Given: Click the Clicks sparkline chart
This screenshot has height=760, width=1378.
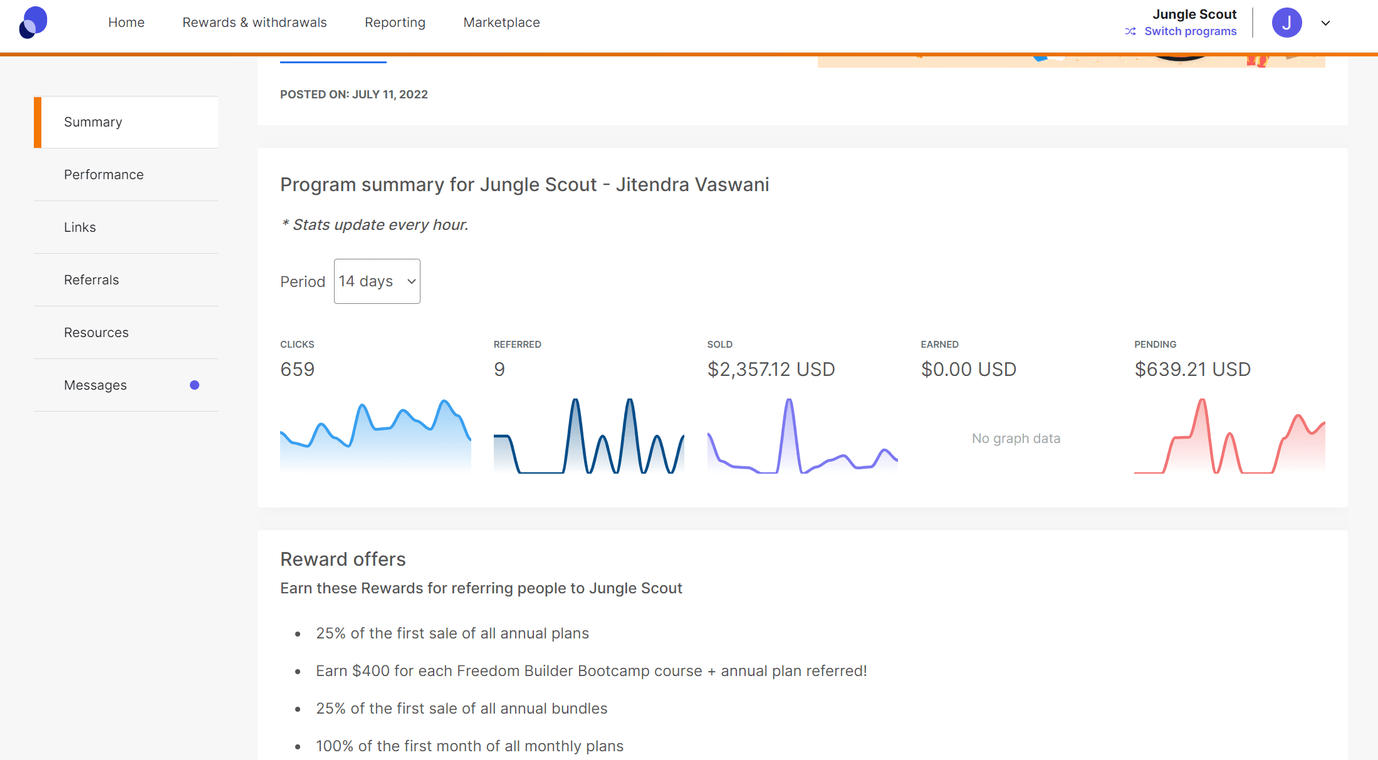Looking at the screenshot, I should click(375, 435).
